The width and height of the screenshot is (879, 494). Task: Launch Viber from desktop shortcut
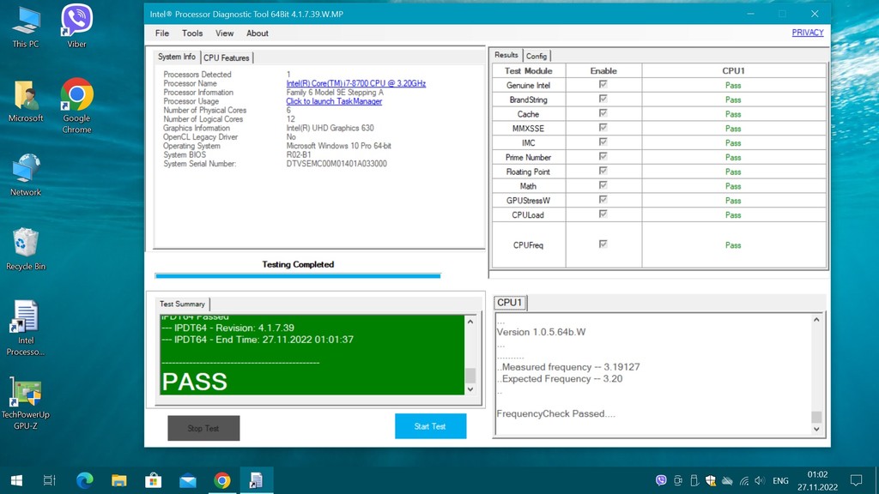(76, 27)
